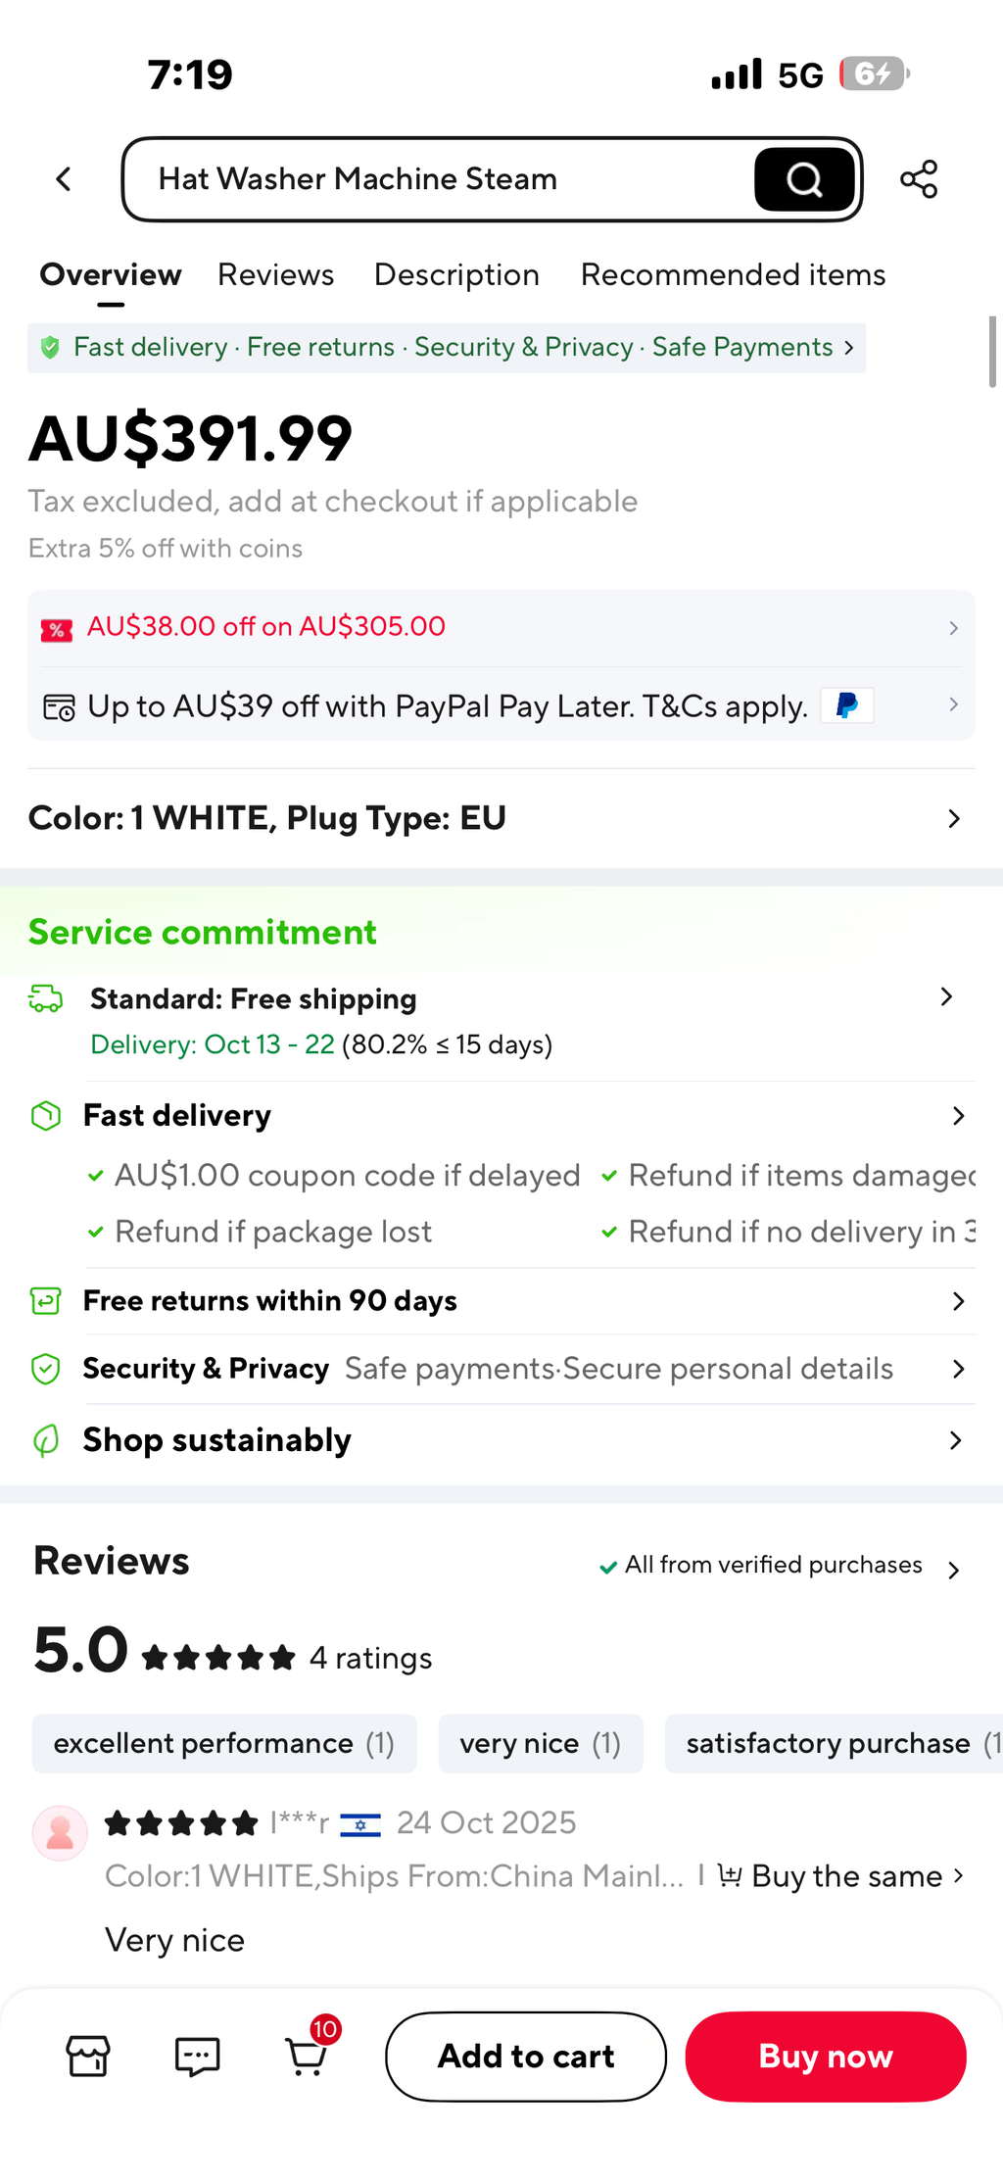The width and height of the screenshot is (1003, 2180).
Task: Tap the reviewer's avatar picture
Action: tap(60, 1832)
